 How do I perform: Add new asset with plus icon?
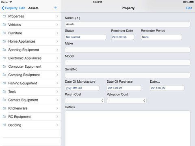[56, 8]
